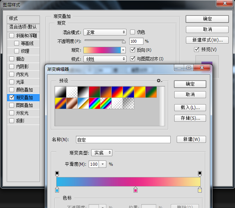The width and height of the screenshot is (235, 208).
Task: Open the 平滑度 smoothness dropdown arrow
Action: 102,164
